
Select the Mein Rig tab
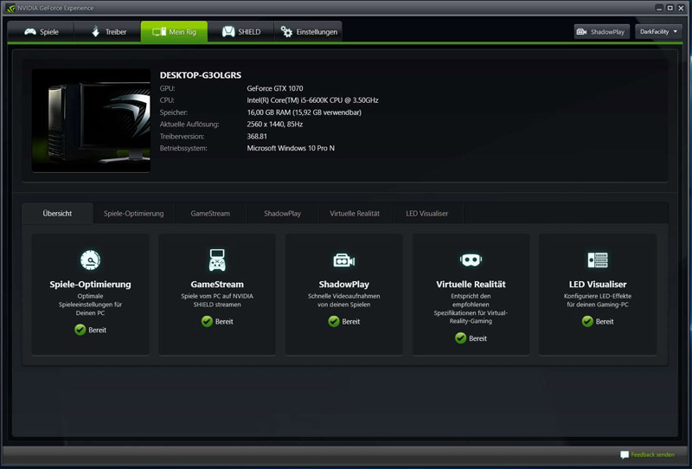pyautogui.click(x=174, y=32)
